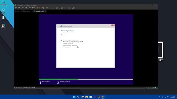Open the snapshot manager icon
The height and width of the screenshot is (99, 177).
[53, 8]
